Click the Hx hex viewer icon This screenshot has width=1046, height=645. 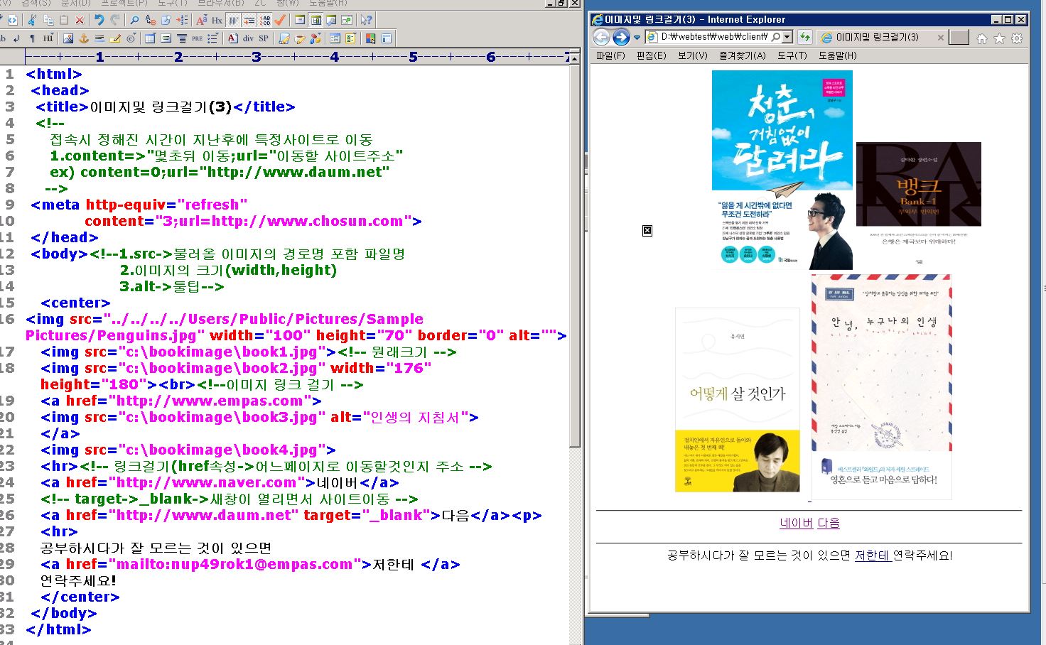point(217,20)
